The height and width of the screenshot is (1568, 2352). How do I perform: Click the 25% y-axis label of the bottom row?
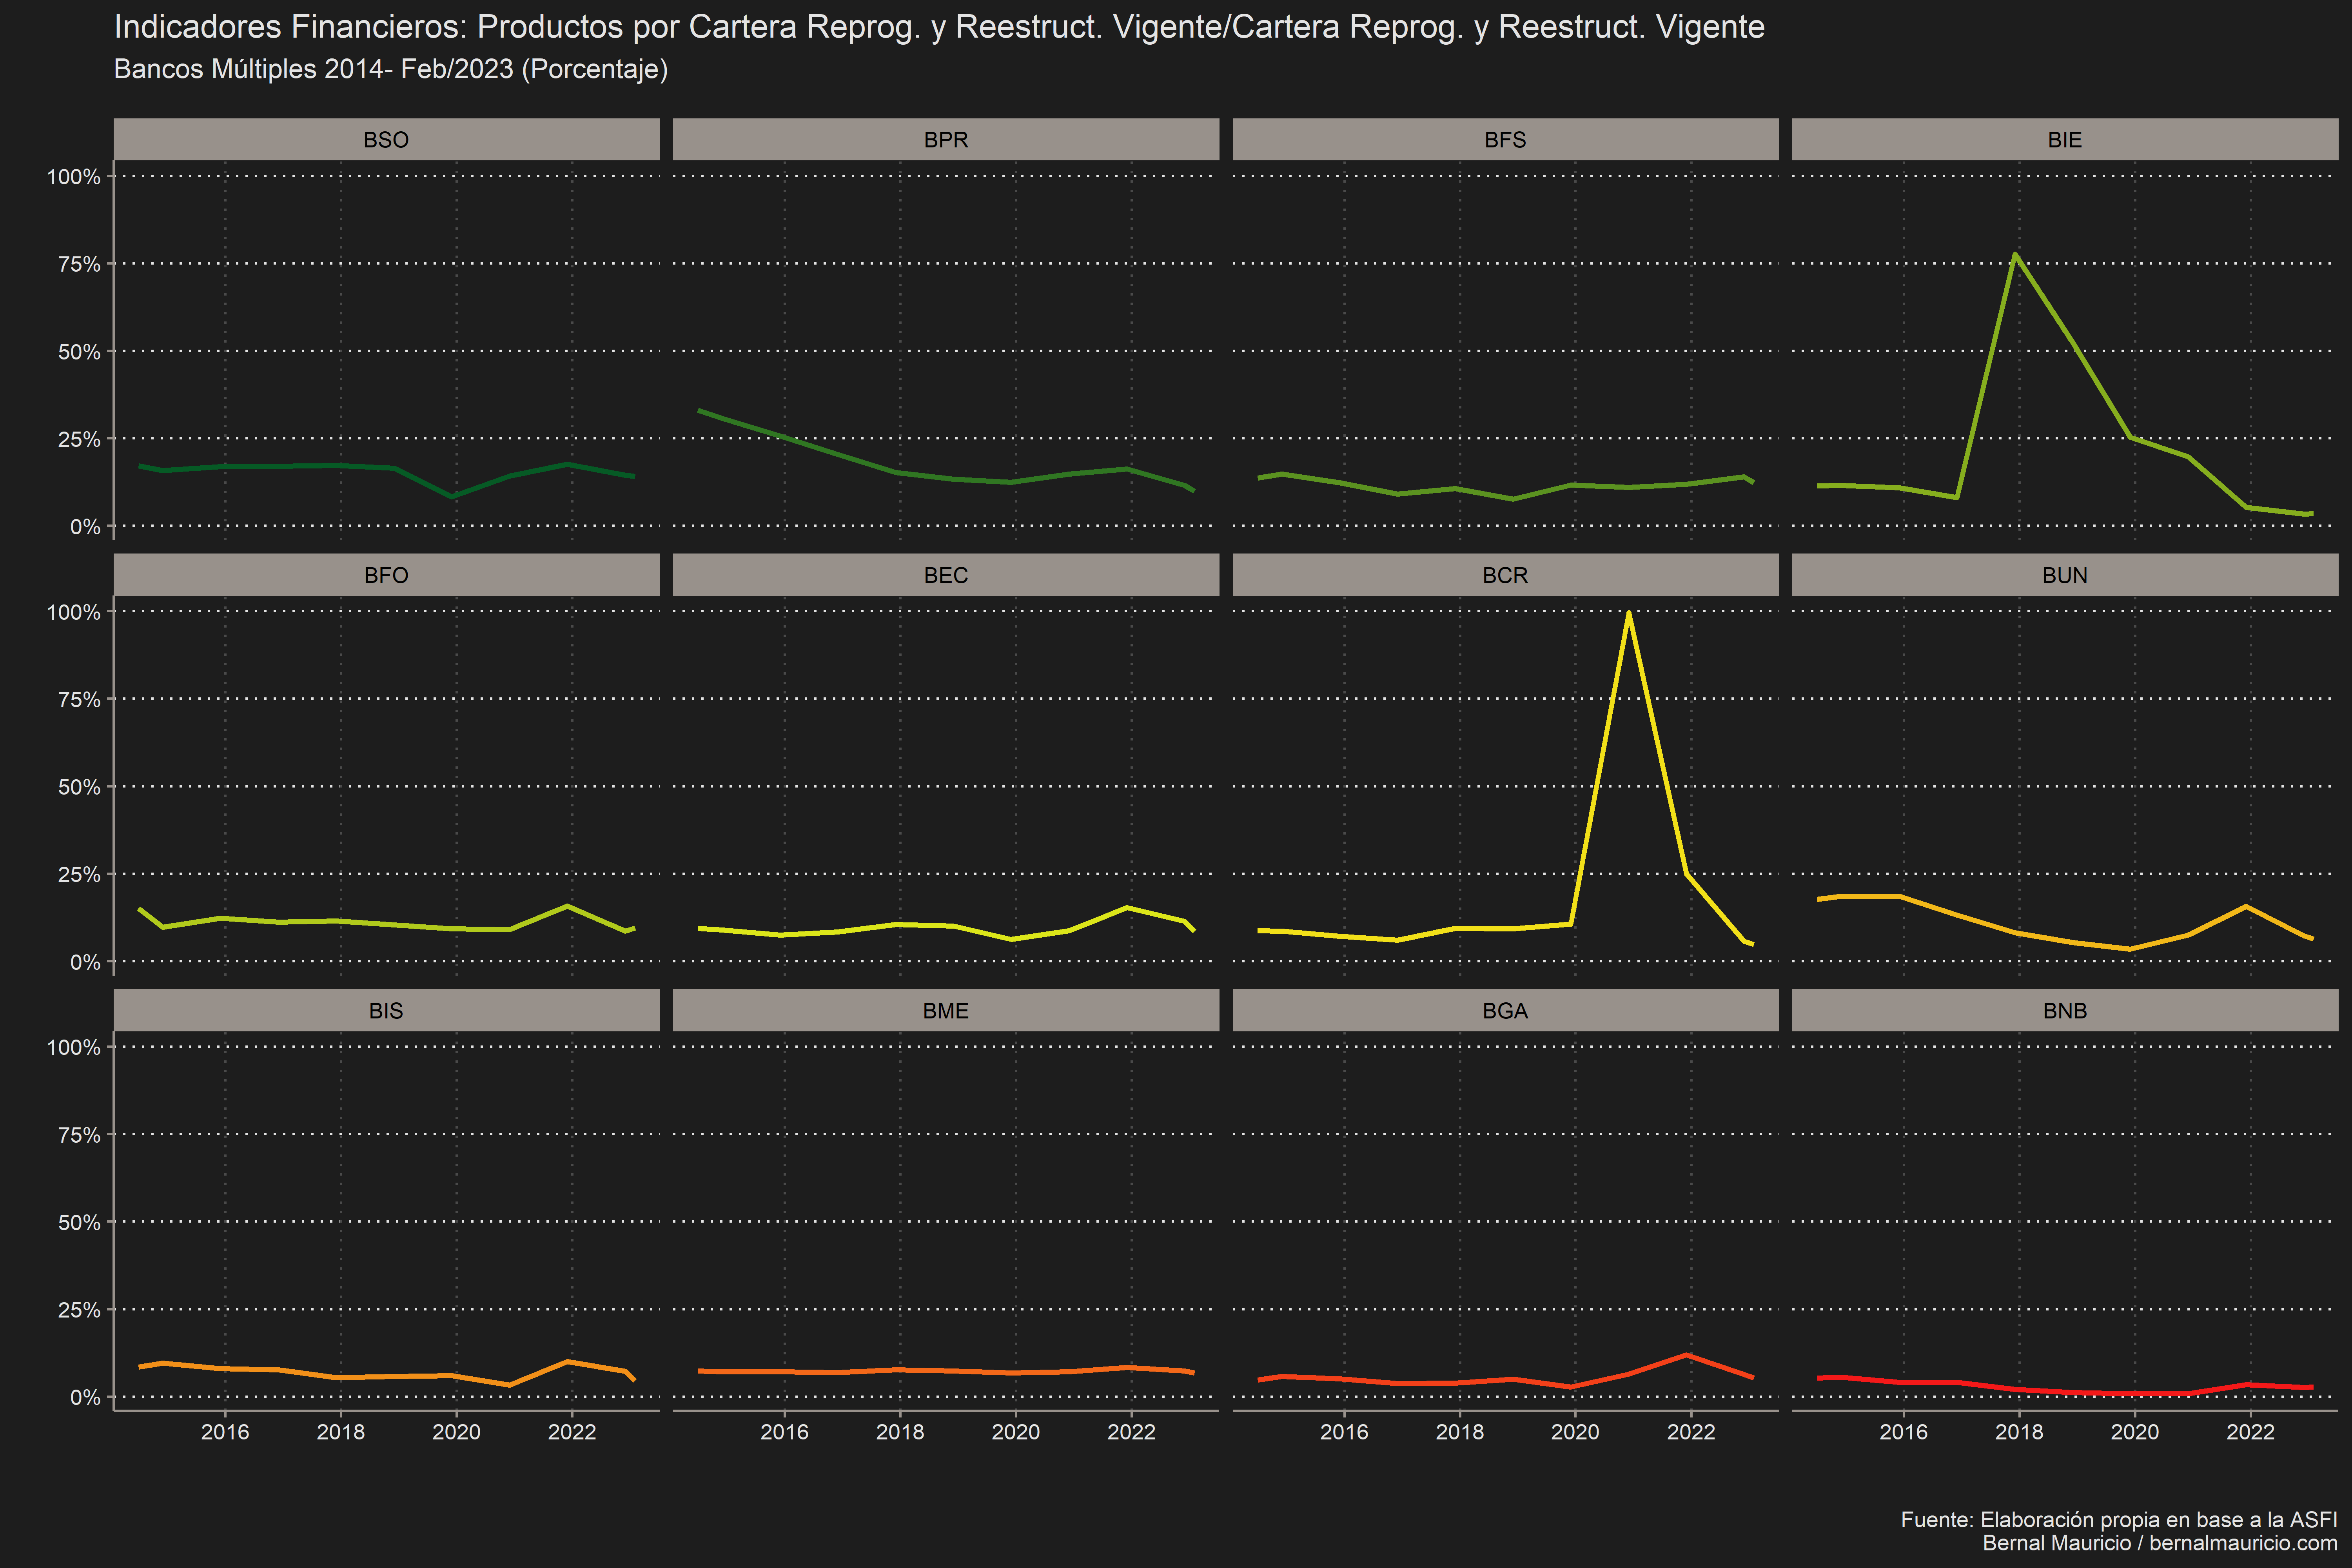(x=79, y=1310)
